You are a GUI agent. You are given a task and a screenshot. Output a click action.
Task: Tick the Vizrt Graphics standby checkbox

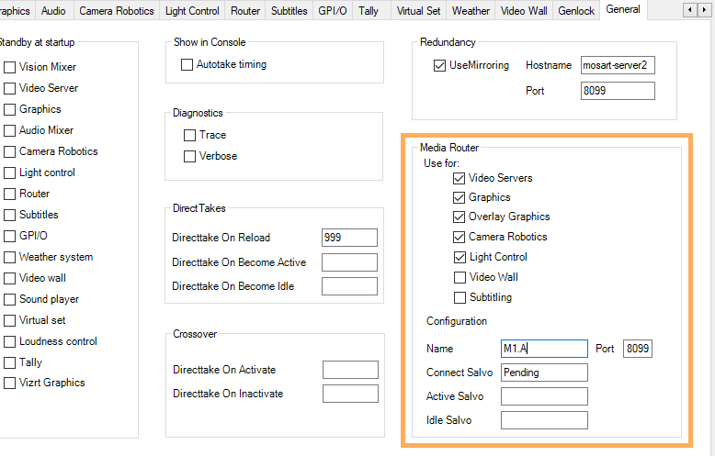click(x=9, y=383)
